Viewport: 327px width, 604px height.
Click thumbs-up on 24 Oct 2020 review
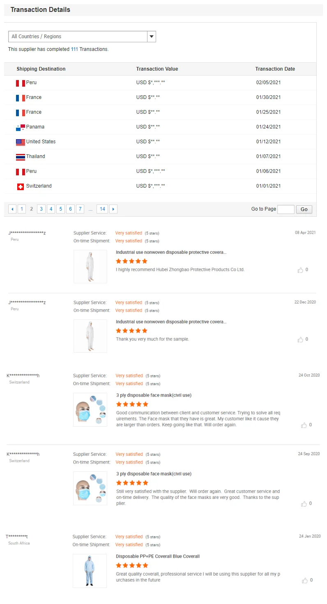304,425
